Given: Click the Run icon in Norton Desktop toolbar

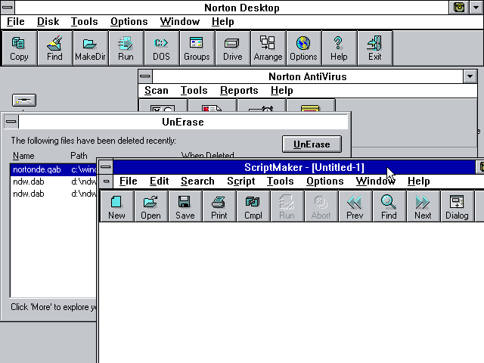Looking at the screenshot, I should point(126,48).
